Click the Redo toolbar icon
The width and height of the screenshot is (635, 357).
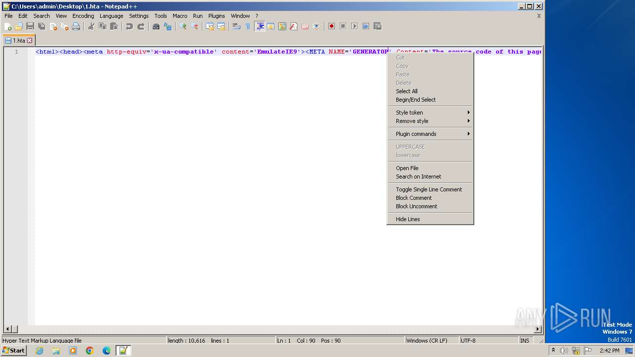pyautogui.click(x=141, y=26)
